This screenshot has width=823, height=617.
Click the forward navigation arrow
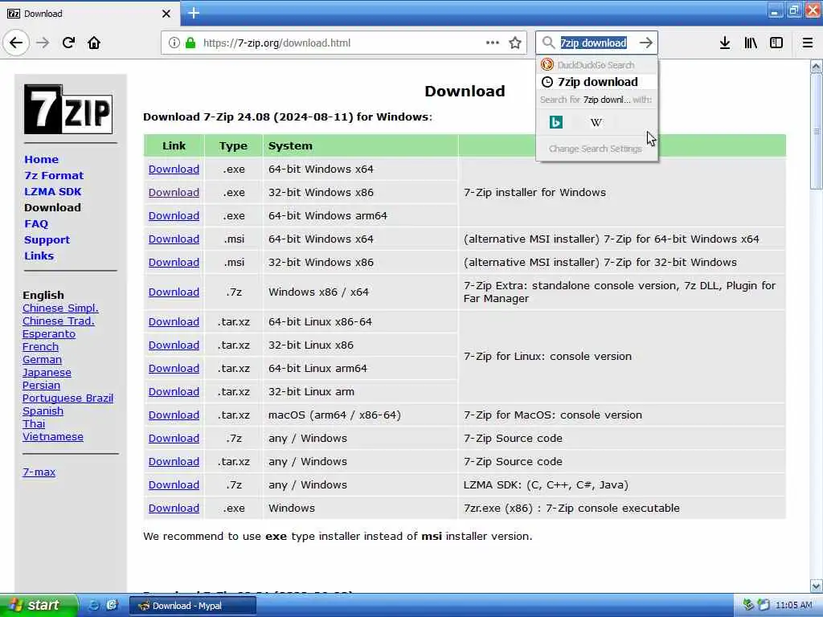43,43
